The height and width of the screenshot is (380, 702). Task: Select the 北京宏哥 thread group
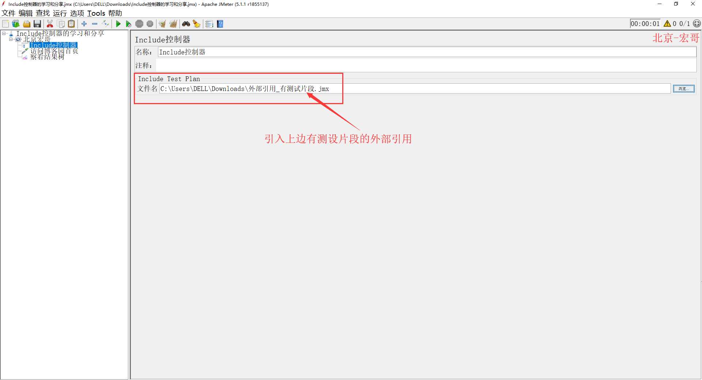tap(37, 39)
